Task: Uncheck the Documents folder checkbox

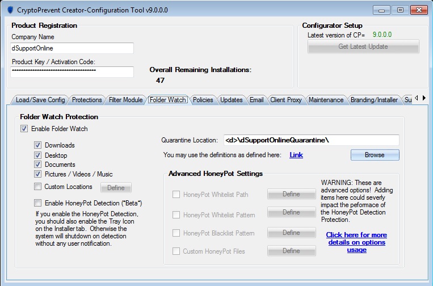Action: 37,165
